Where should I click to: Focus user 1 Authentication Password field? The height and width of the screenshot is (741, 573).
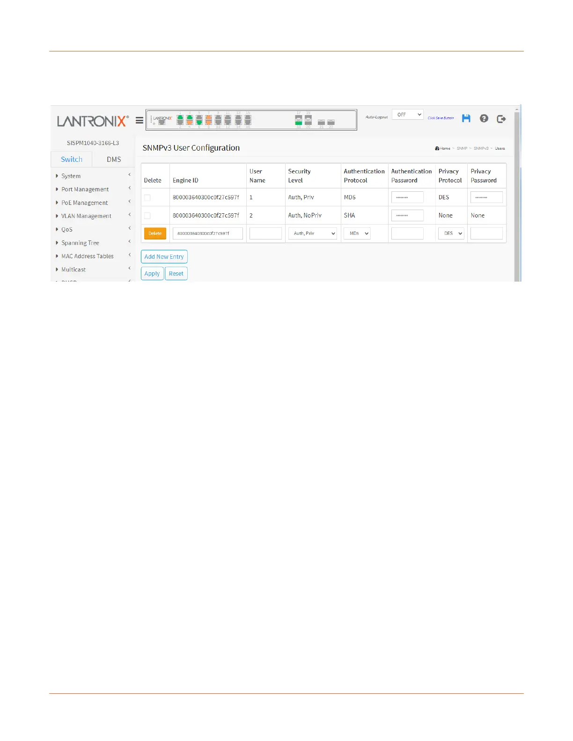(407, 197)
